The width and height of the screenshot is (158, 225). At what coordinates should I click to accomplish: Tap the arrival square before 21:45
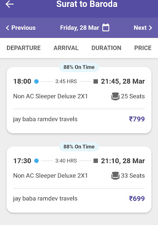pyautogui.click(x=96, y=81)
